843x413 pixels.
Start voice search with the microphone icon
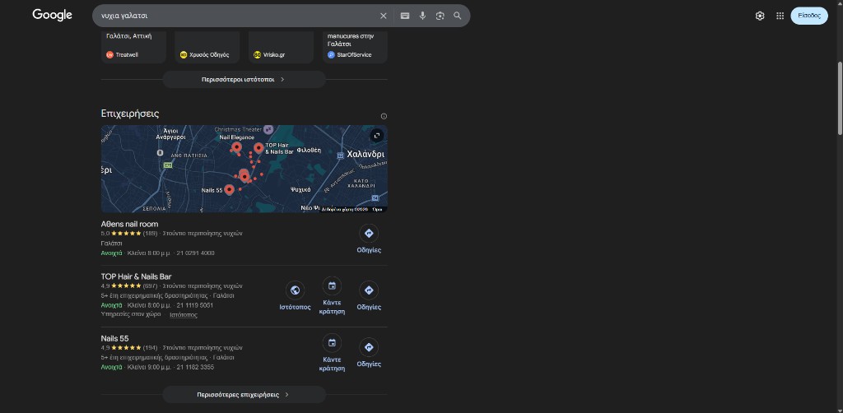pyautogui.click(x=422, y=16)
